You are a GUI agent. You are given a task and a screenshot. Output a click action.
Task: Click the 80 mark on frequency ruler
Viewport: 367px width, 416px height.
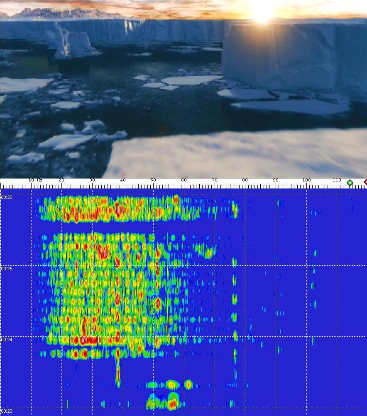(245, 180)
